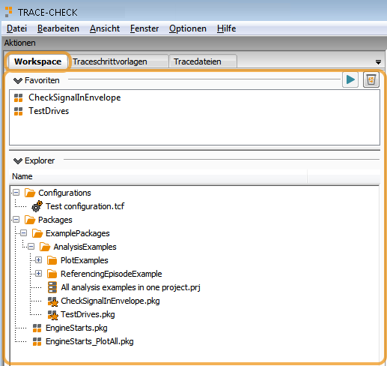Open the Bearbeiten menu
This screenshot has width=387, height=366.
click(58, 28)
